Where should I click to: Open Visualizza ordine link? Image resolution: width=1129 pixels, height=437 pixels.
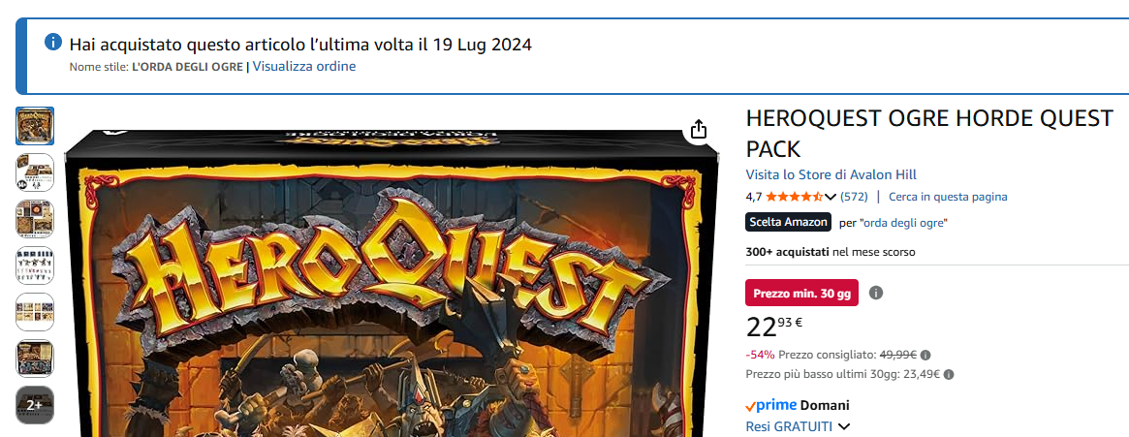(304, 66)
